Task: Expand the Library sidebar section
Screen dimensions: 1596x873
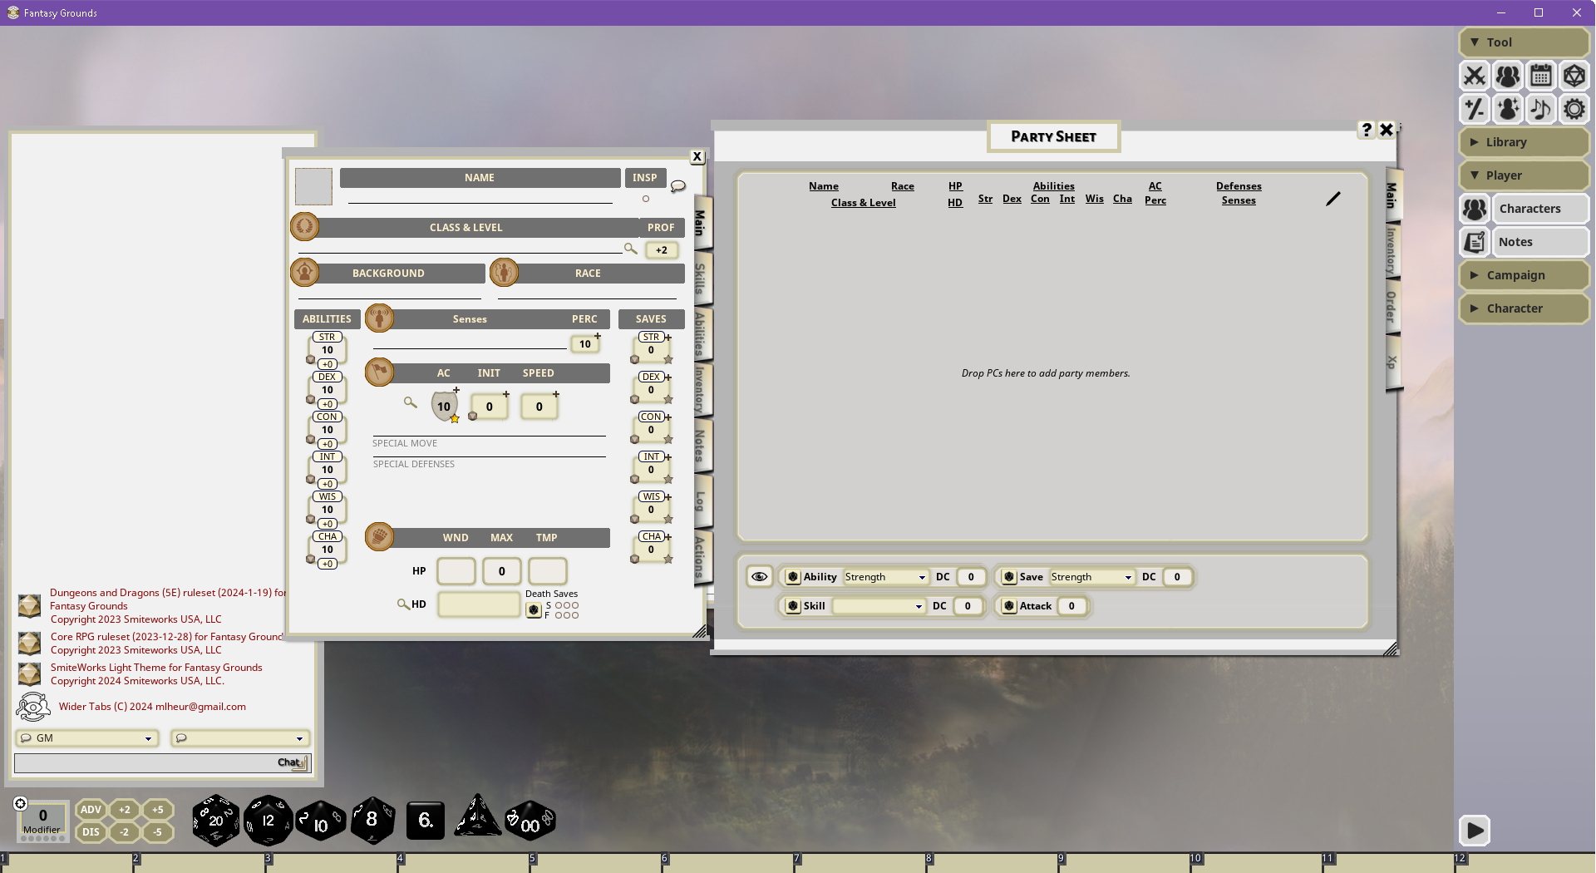Action: tap(1524, 142)
